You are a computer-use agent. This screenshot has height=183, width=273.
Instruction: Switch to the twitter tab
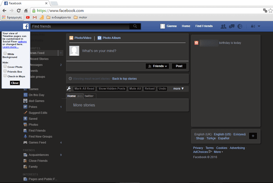pos(89,96)
